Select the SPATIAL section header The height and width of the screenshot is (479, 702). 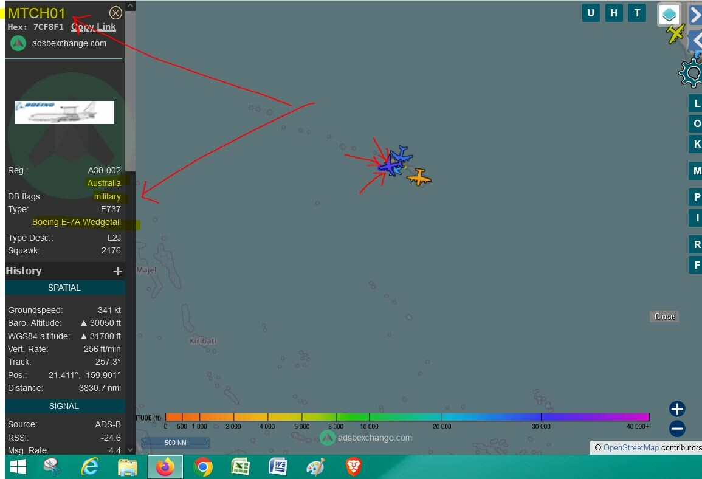click(64, 288)
